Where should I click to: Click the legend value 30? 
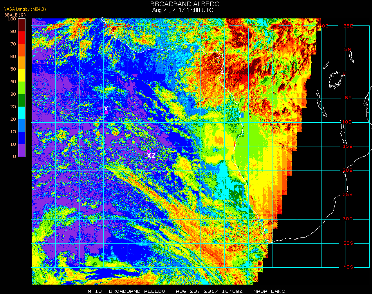coord(13,94)
